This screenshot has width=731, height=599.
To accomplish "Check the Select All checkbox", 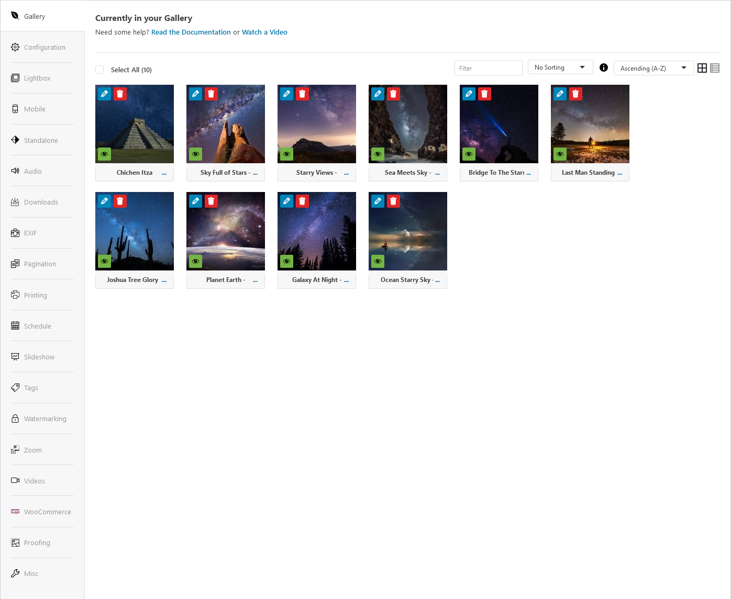I will [x=99, y=70].
